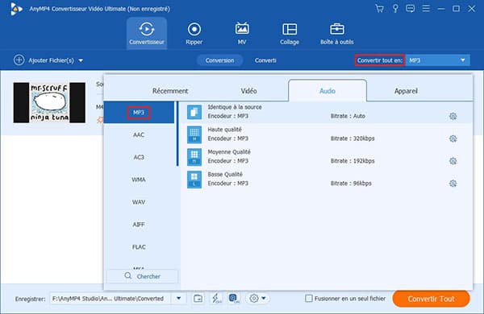Select WMA in the format list
This screenshot has width=484, height=314.
point(139,180)
